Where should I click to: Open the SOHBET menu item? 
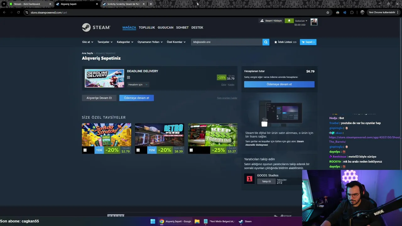pyautogui.click(x=182, y=27)
